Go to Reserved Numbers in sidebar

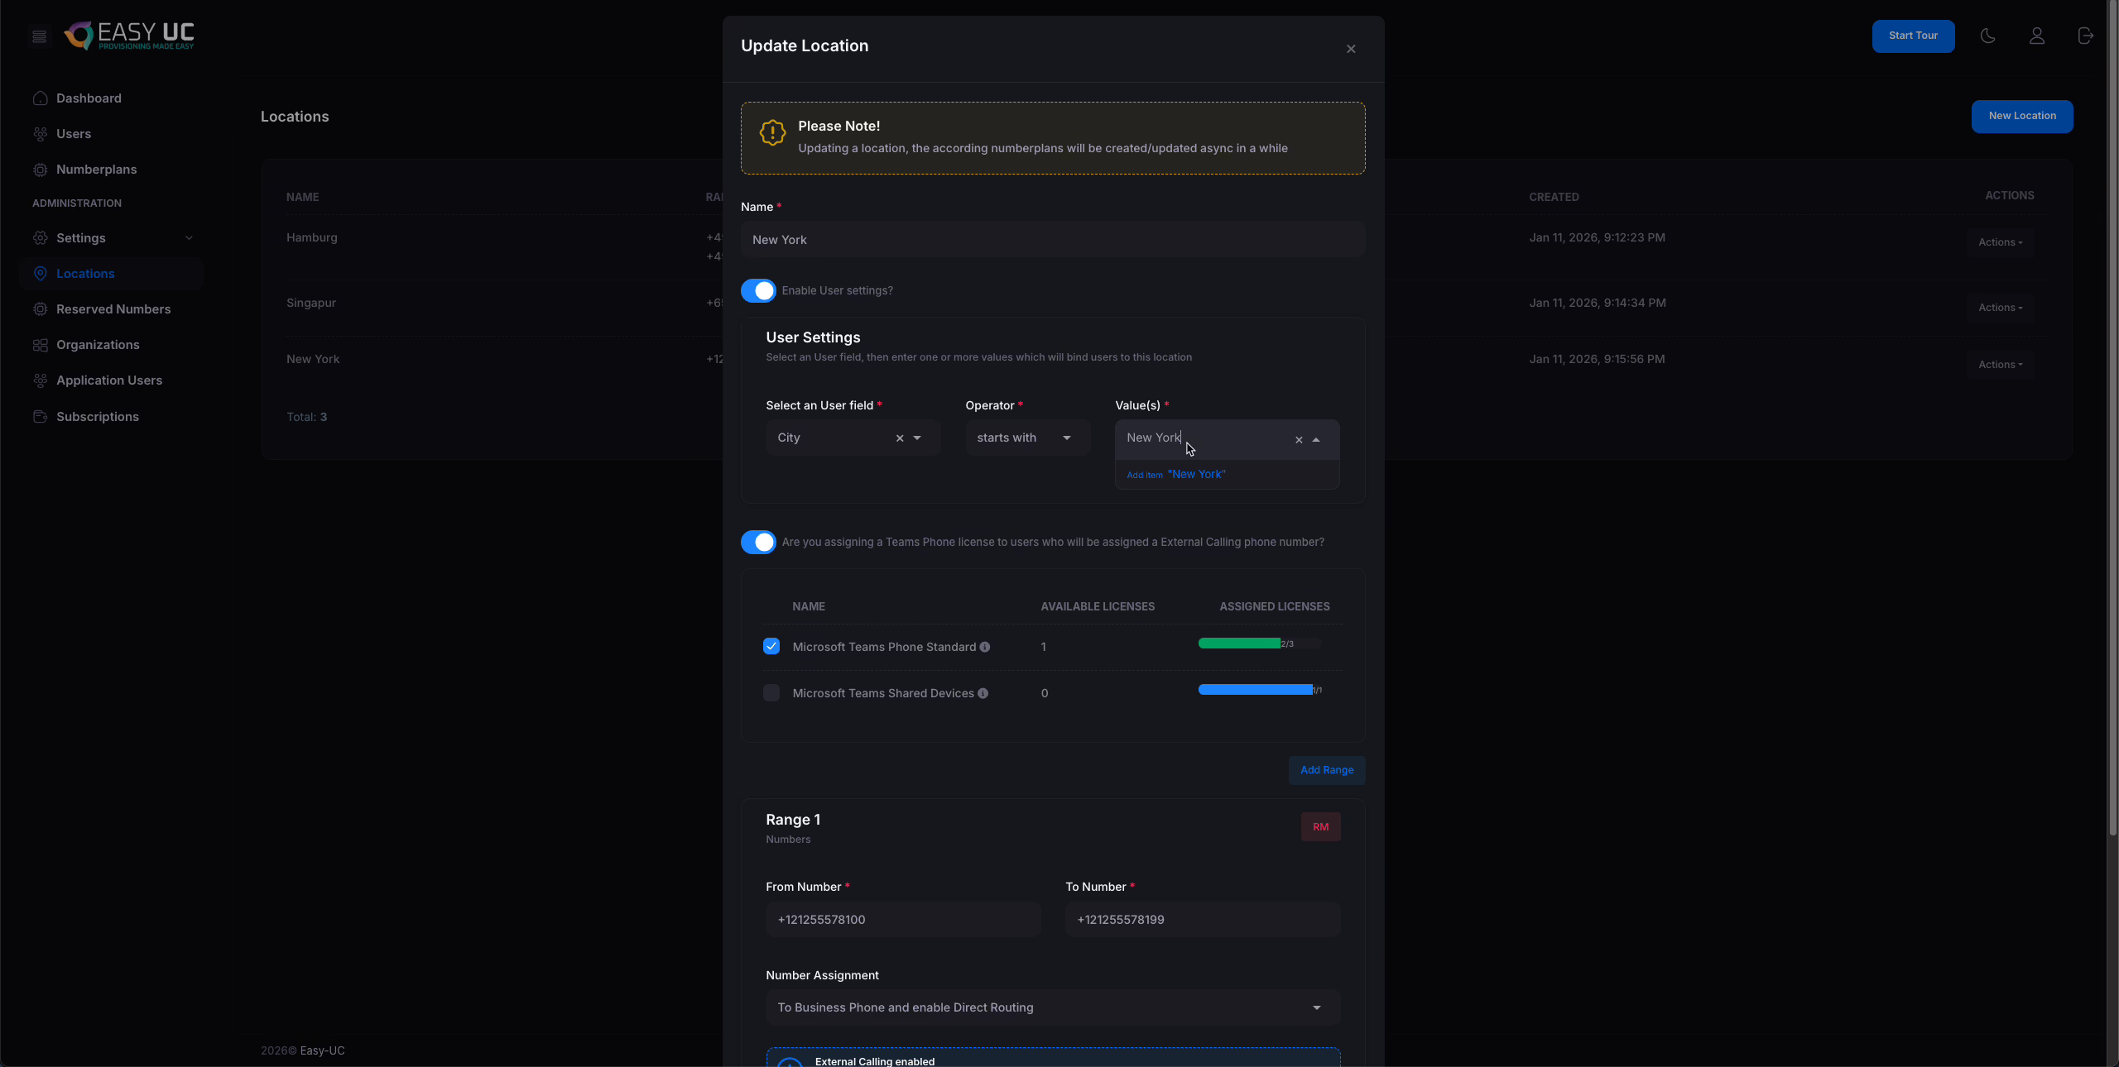click(113, 309)
